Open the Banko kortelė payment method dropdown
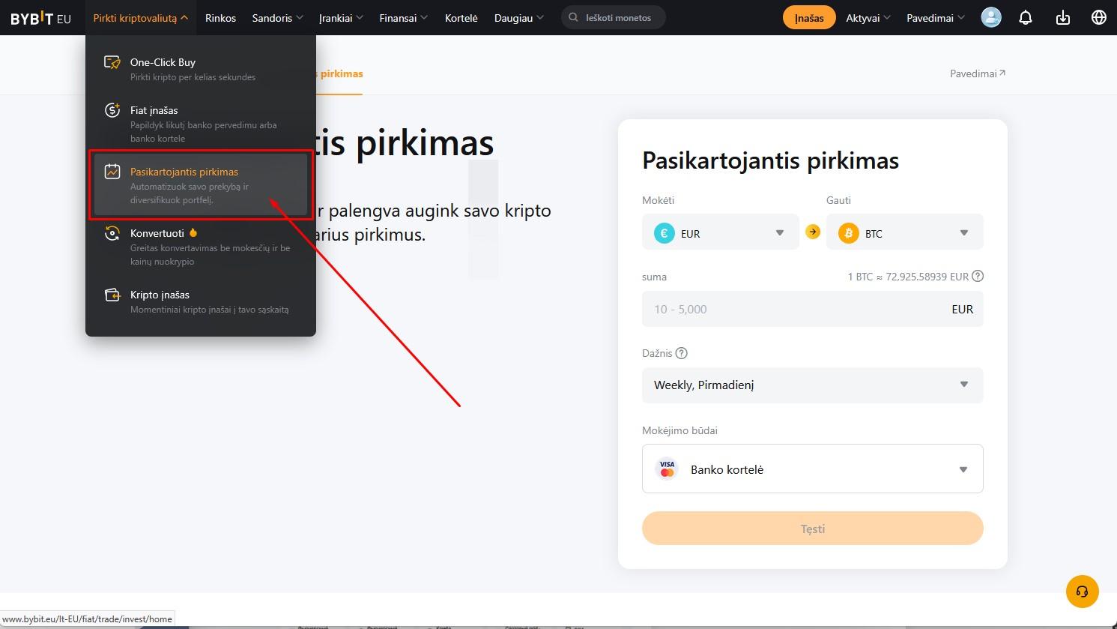Viewport: 1117px width, 629px height. tap(812, 469)
